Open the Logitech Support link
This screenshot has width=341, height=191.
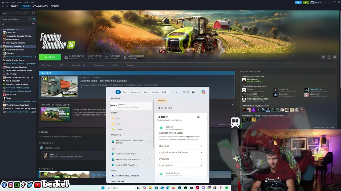point(173,173)
